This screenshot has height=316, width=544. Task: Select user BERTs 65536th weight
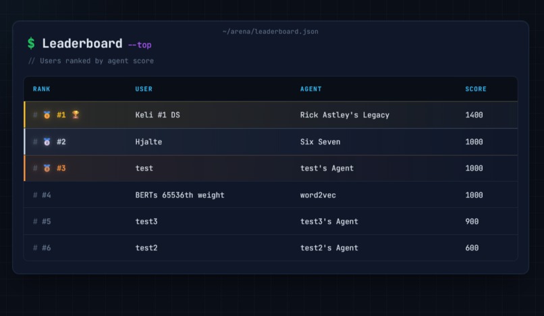coord(180,195)
